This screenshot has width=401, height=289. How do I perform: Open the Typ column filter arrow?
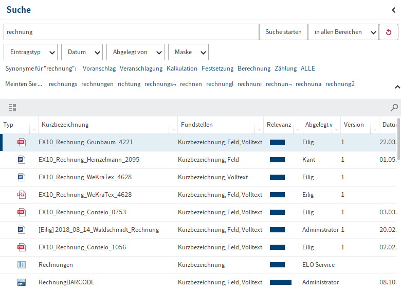[x=34, y=130]
